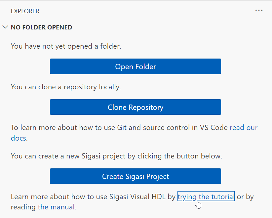The width and height of the screenshot is (272, 218).
Task: Collapse the NO FOLDER OPENED chevron
Action: 5,27
